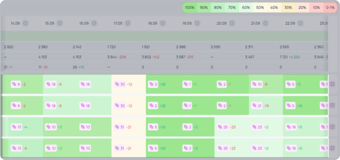Open chart icon at fourth row's end
This screenshot has height=160, width=340.
(332, 148)
